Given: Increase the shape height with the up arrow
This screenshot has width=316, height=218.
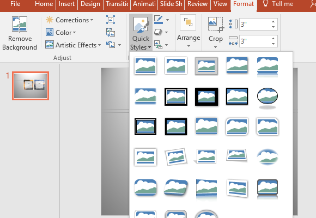Looking at the screenshot, I should (274, 22).
